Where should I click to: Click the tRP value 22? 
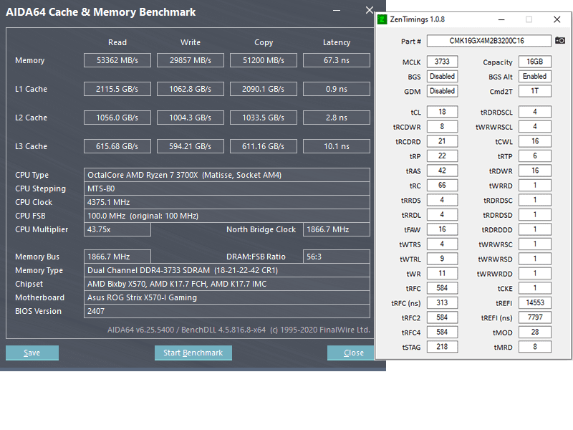(442, 156)
